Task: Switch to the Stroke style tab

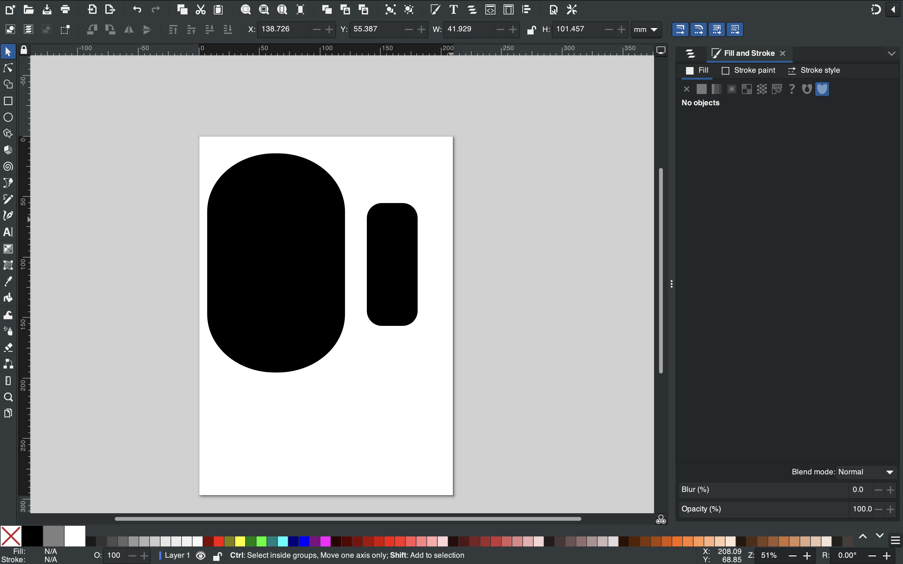Action: 813,70
